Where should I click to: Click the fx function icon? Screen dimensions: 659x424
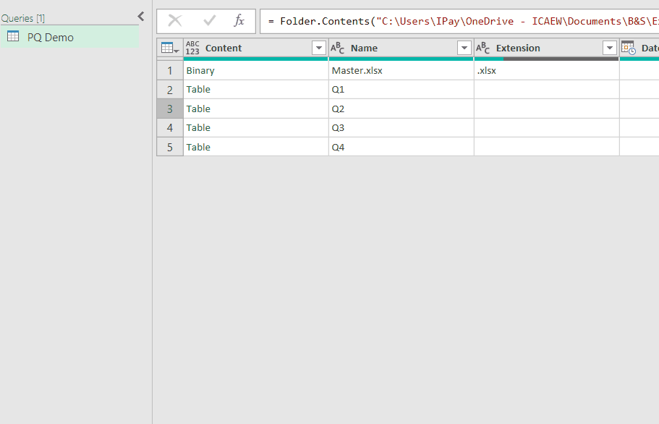coord(239,21)
